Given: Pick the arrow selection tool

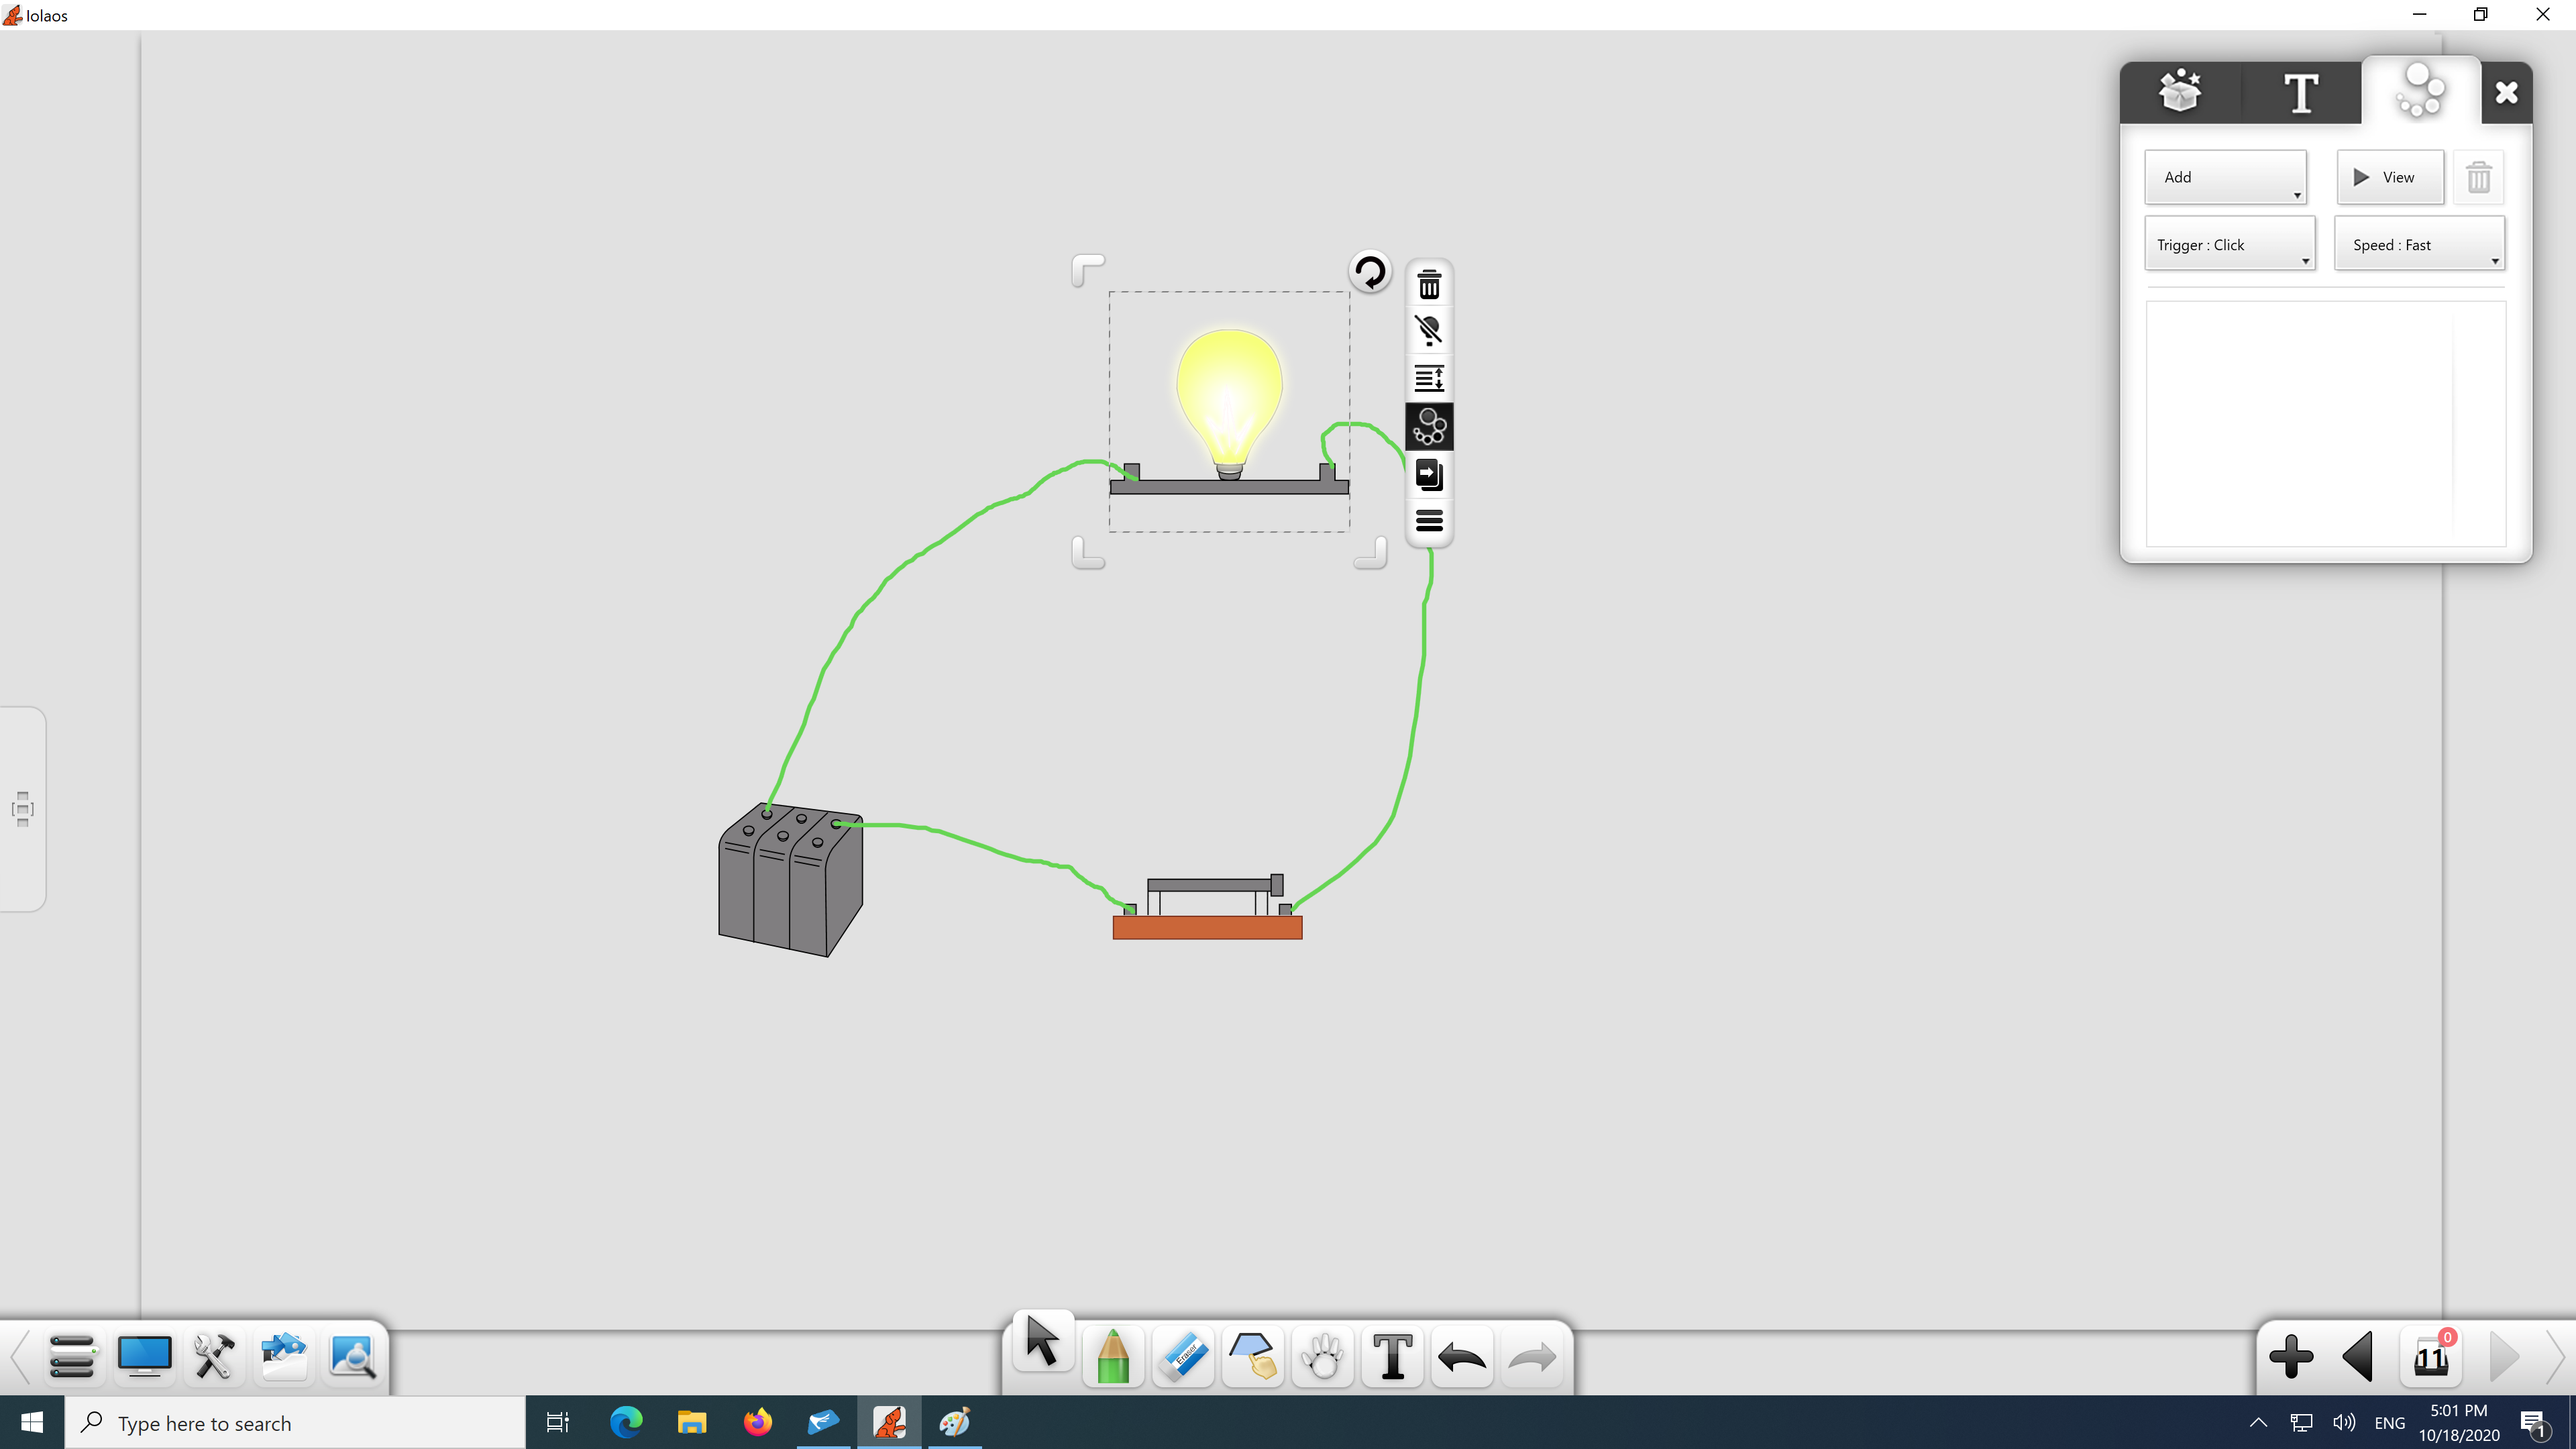Looking at the screenshot, I should (1042, 1342).
